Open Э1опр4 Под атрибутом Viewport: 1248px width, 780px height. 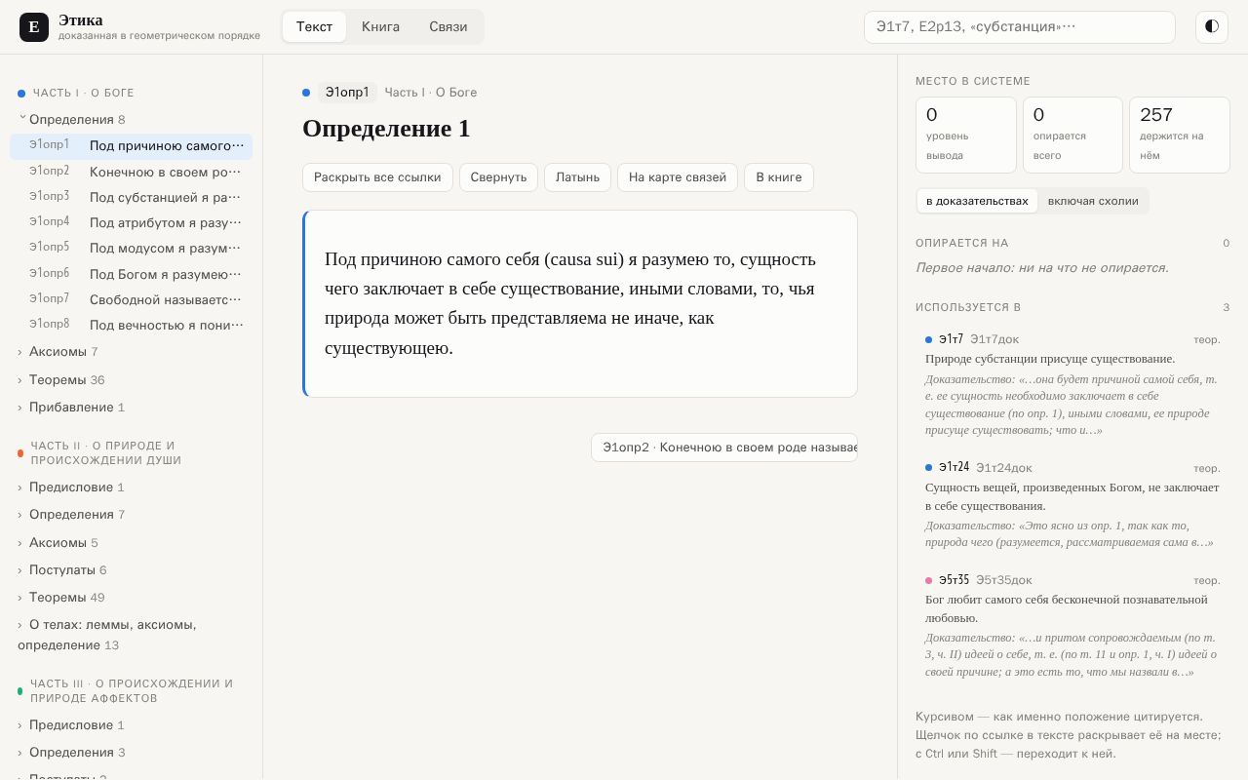(x=131, y=222)
